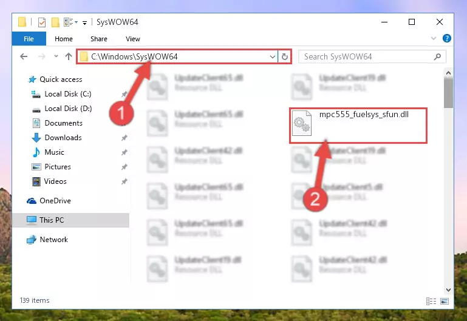The image size is (467, 321).
Task: Click the Back navigation arrow
Action: pyautogui.click(x=24, y=56)
